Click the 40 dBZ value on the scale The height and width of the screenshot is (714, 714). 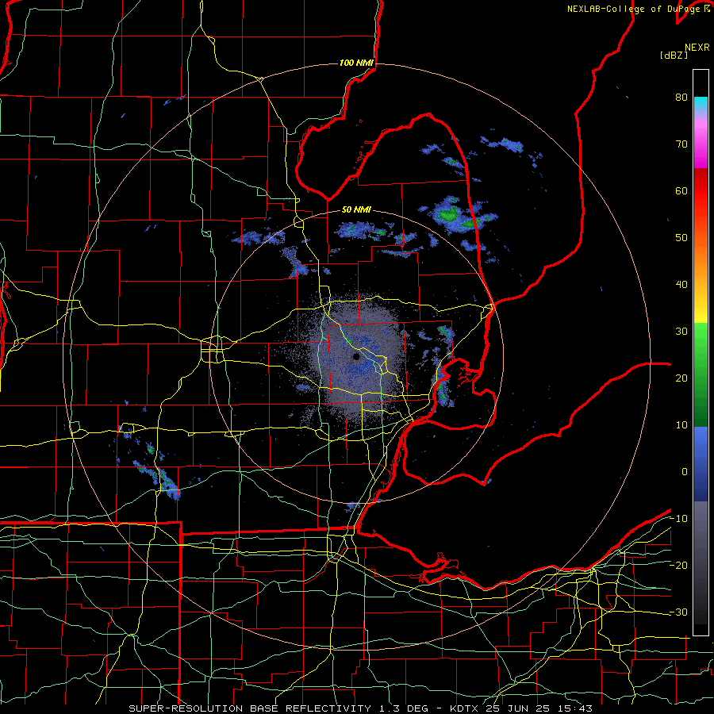click(x=681, y=285)
